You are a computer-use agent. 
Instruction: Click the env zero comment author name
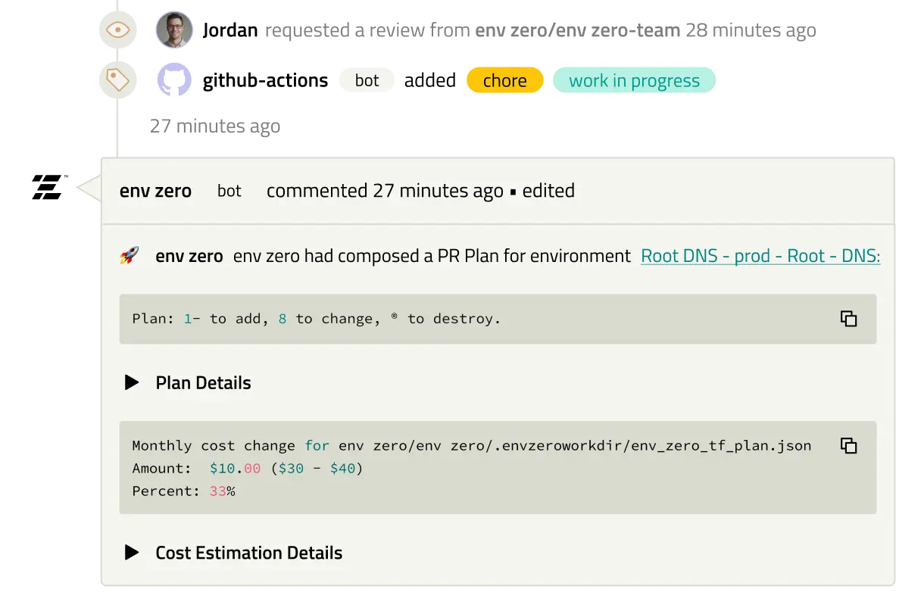pos(155,191)
